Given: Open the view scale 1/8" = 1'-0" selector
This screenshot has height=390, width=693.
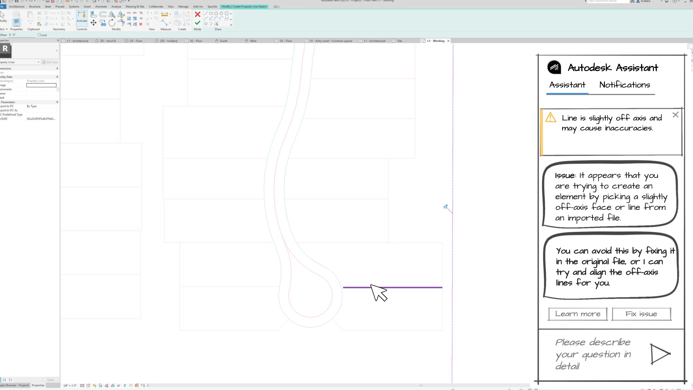Looking at the screenshot, I should coord(70,385).
